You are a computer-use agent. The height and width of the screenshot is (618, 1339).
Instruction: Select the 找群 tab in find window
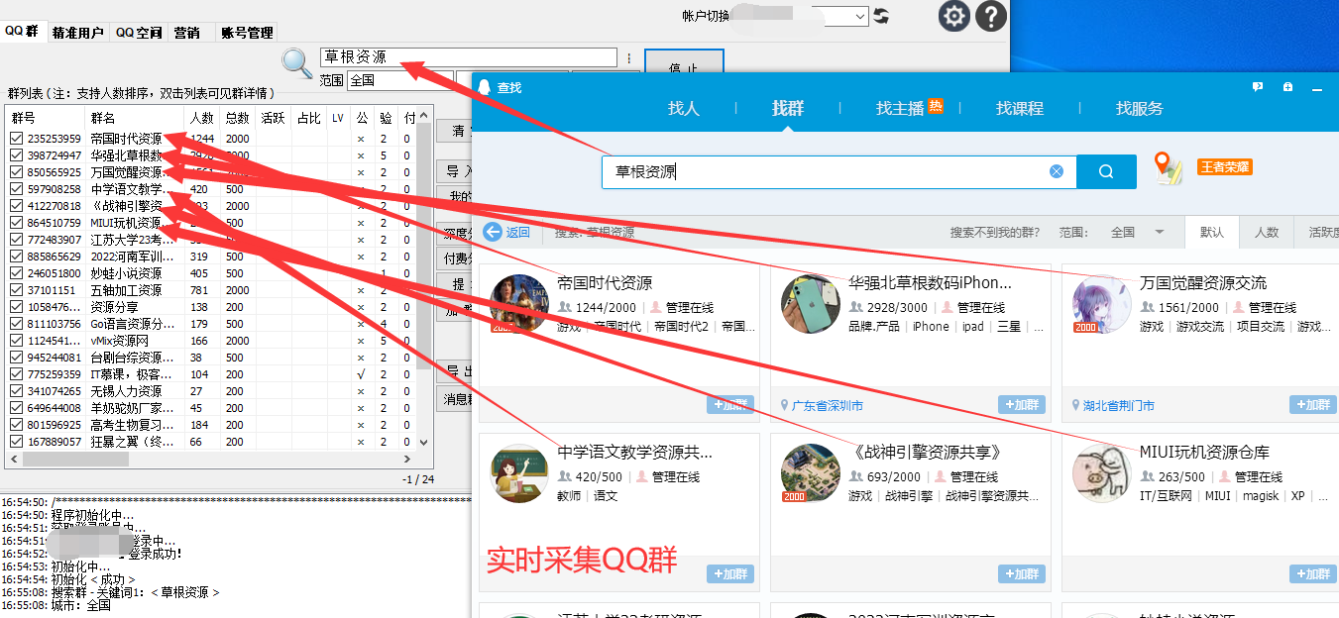click(x=788, y=108)
